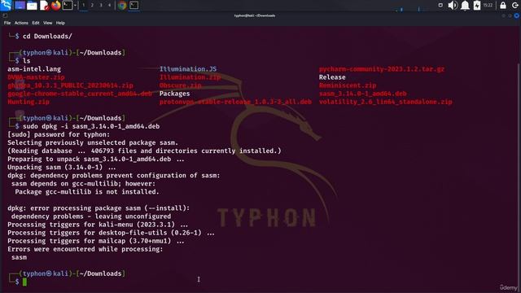Viewport: 521px width, 293px height.
Task: Click 'sasm depends on gcc-multilib; however:' line
Action: 83,183
